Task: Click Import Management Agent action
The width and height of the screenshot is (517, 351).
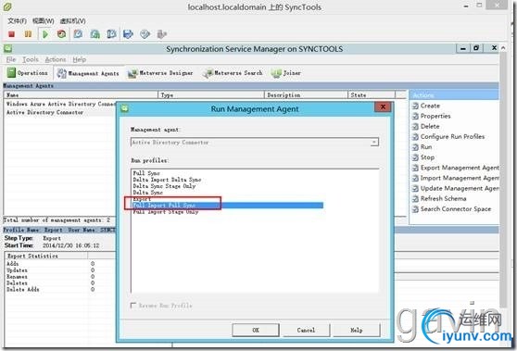Action: click(460, 178)
